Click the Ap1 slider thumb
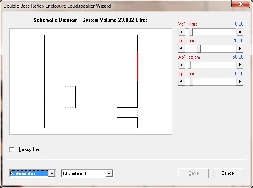Image resolution: width=253 pixels, height=188 pixels. (189, 65)
